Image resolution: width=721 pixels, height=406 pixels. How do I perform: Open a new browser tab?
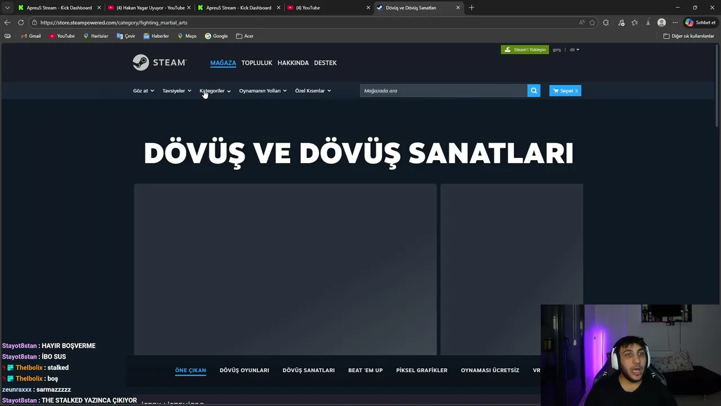(x=471, y=8)
